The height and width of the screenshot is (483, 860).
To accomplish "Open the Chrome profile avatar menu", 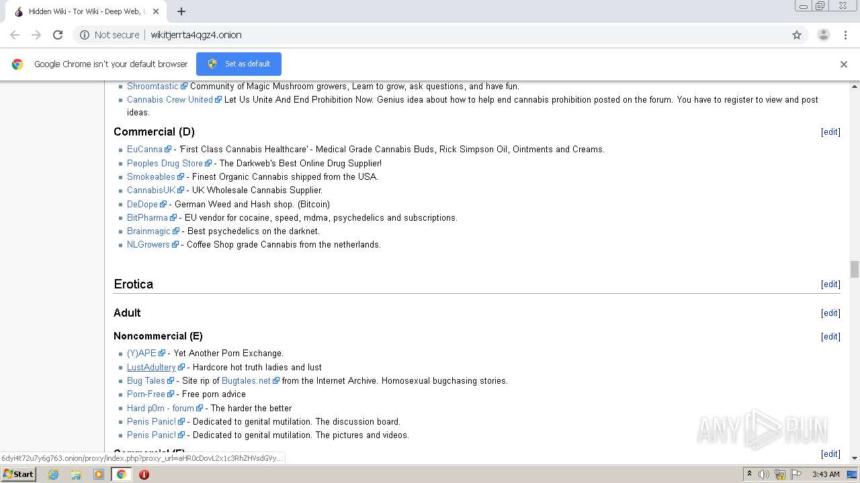I will 823,35.
